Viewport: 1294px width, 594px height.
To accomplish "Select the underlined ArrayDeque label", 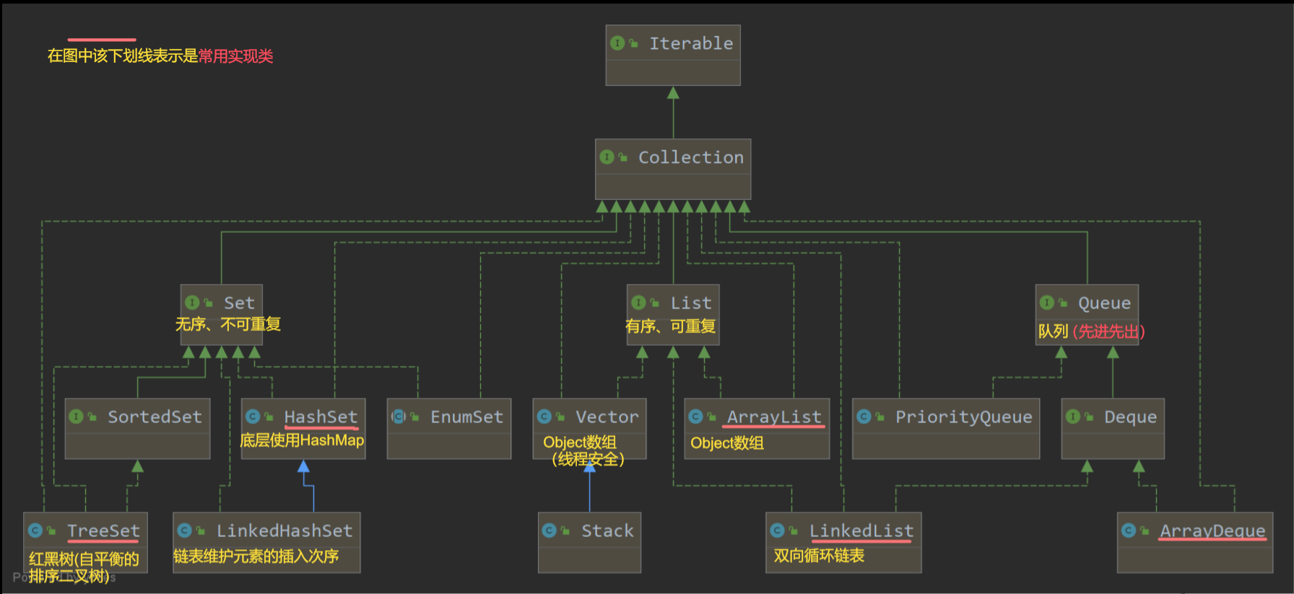I will pyautogui.click(x=1212, y=531).
